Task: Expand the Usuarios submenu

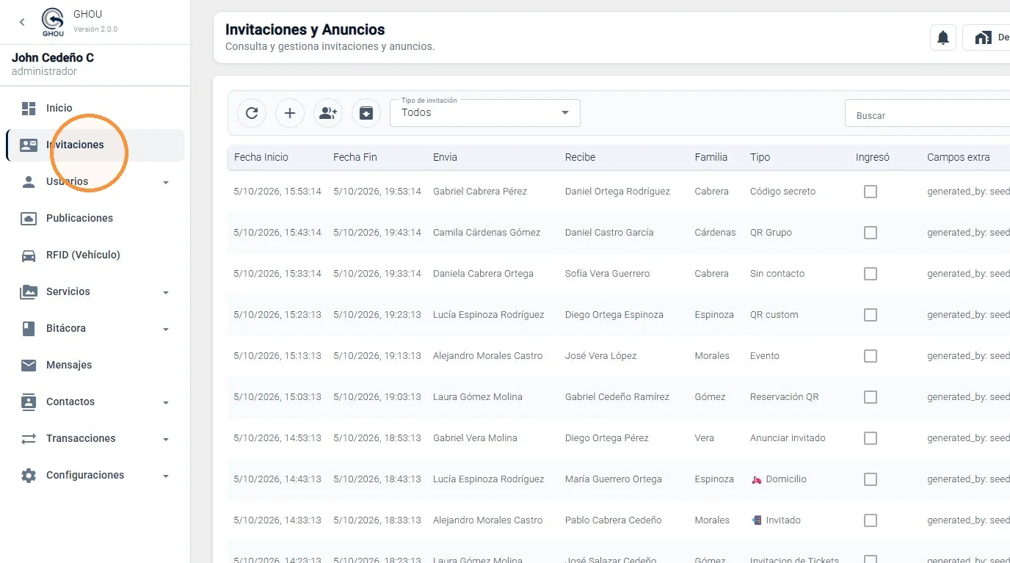Action: click(x=166, y=182)
